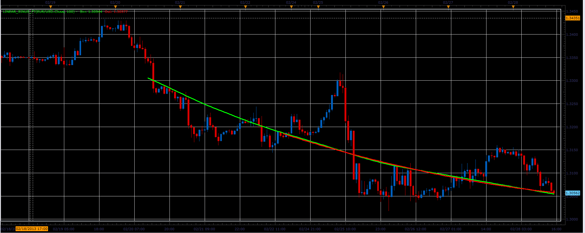585x233 pixels.
Task: Click the '18:00' time axis label
Action: coord(99,229)
